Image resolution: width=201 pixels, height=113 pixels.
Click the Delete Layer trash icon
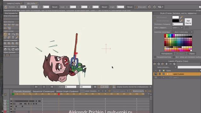(x=166, y=64)
